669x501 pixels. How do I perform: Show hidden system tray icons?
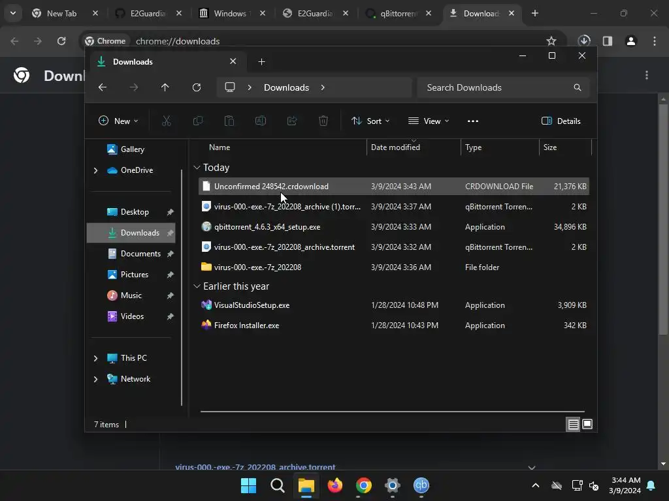(536, 485)
